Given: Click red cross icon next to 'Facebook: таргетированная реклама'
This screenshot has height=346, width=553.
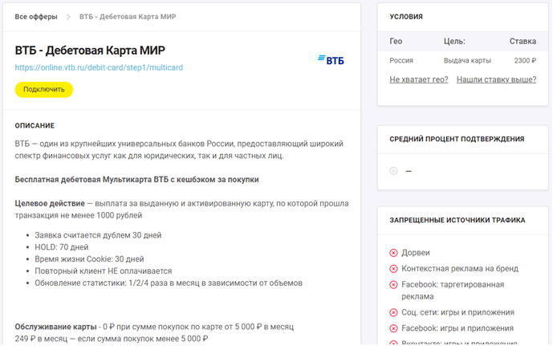Looking at the screenshot, I should click(393, 285).
